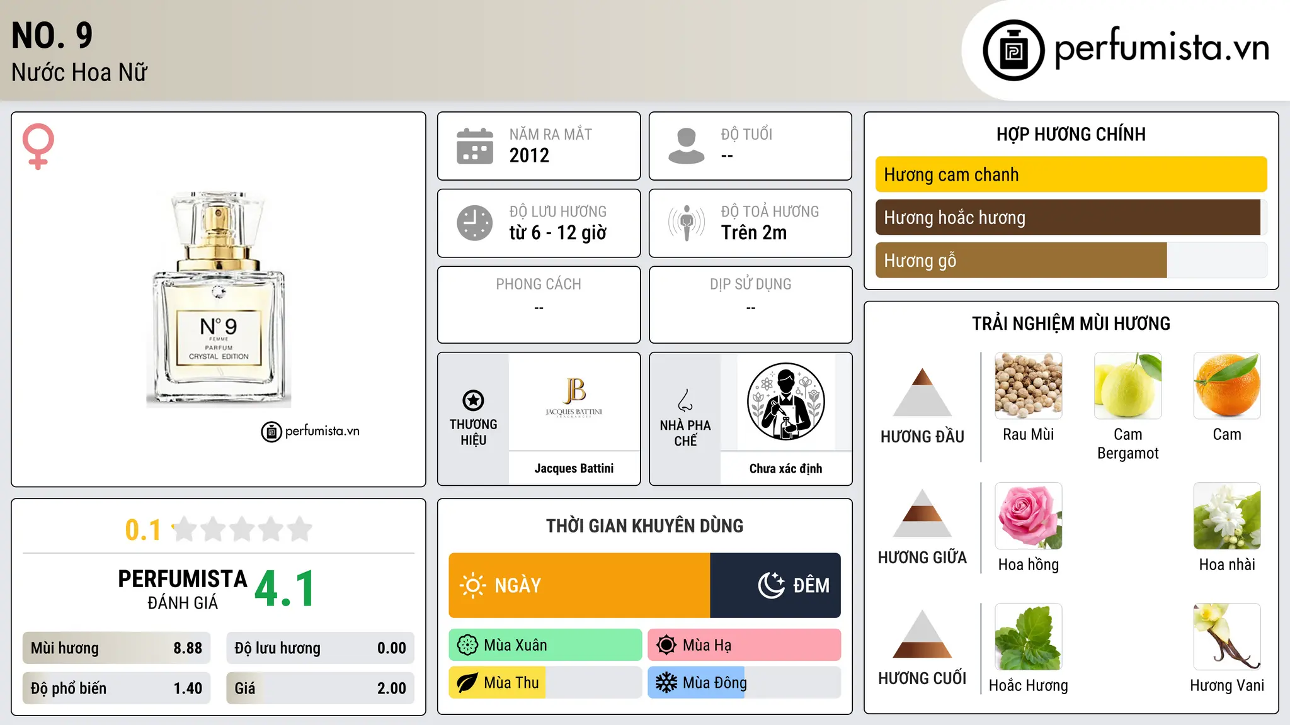Open the Rau Mùi coriander note image

coord(1028,386)
